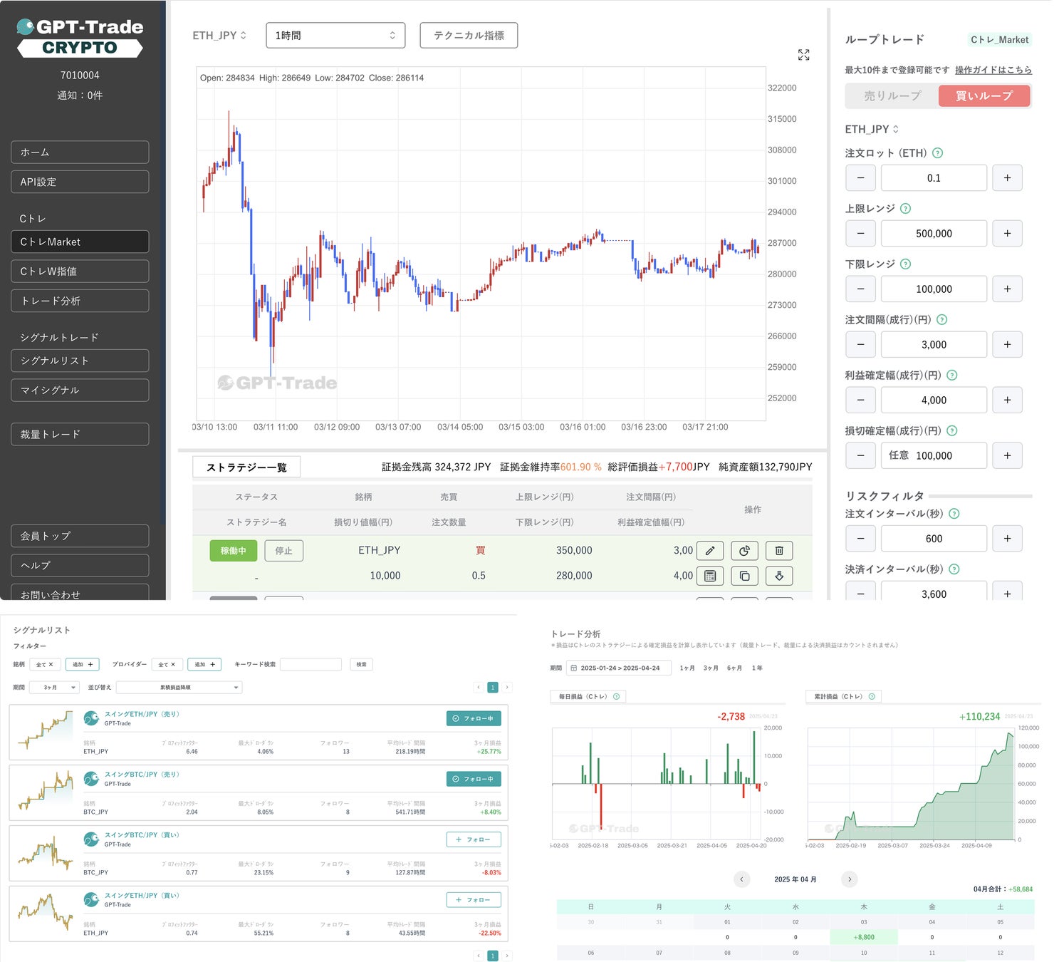Screen dimensions: 1054x962
Task: Switch to 買いループ mode
Action: 984,95
